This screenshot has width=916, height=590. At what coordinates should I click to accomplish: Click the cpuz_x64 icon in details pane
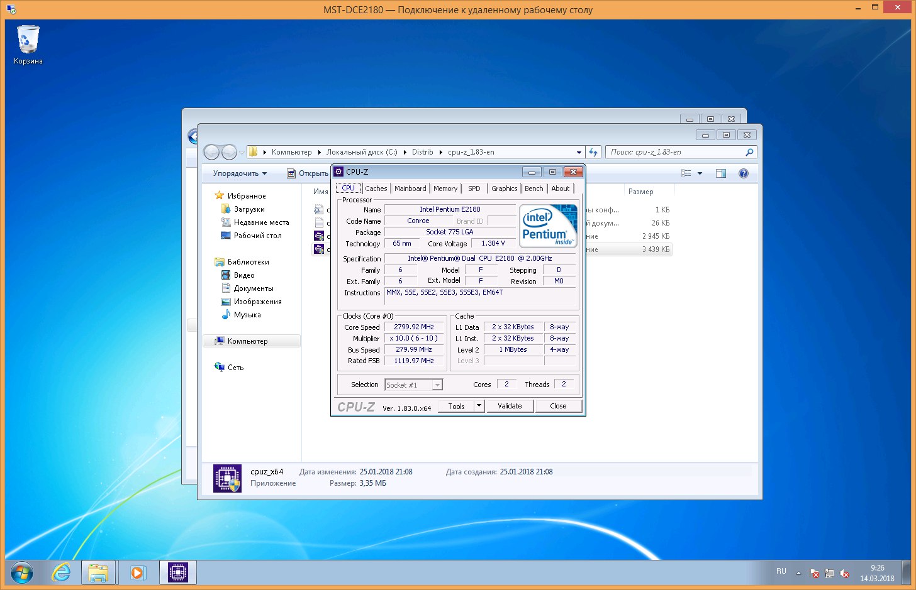click(227, 478)
